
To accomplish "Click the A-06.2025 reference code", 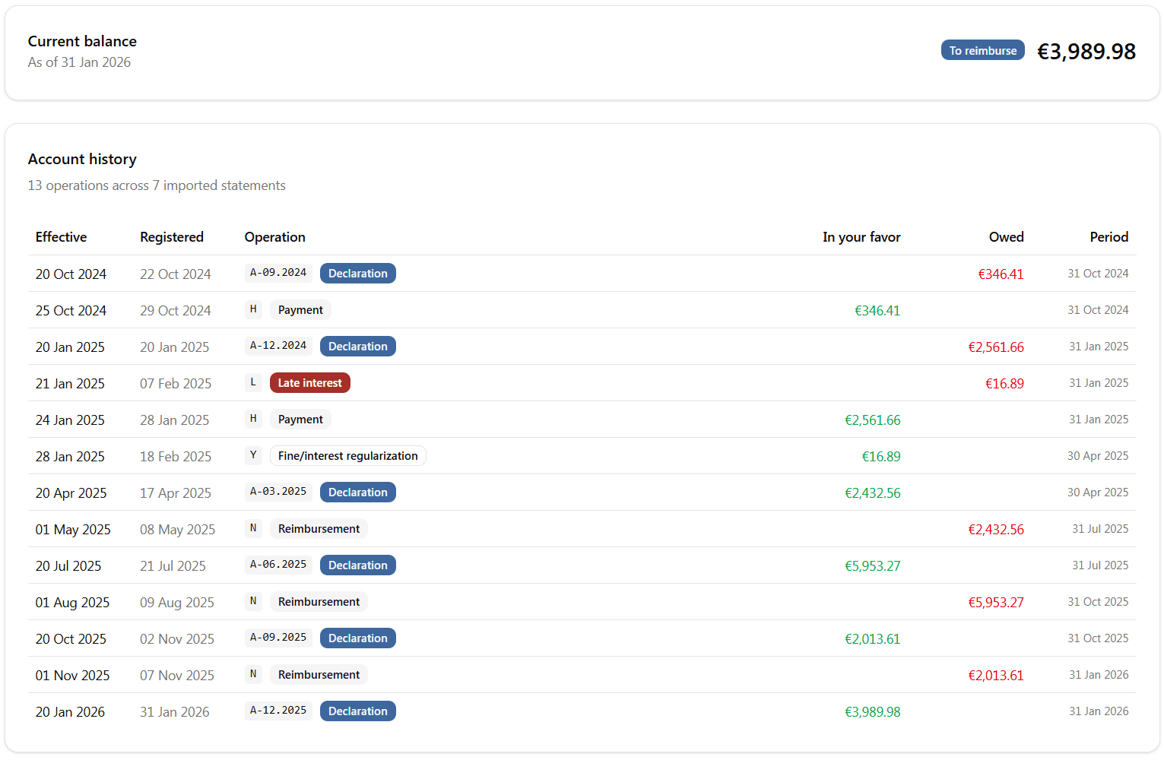I will (x=278, y=565).
